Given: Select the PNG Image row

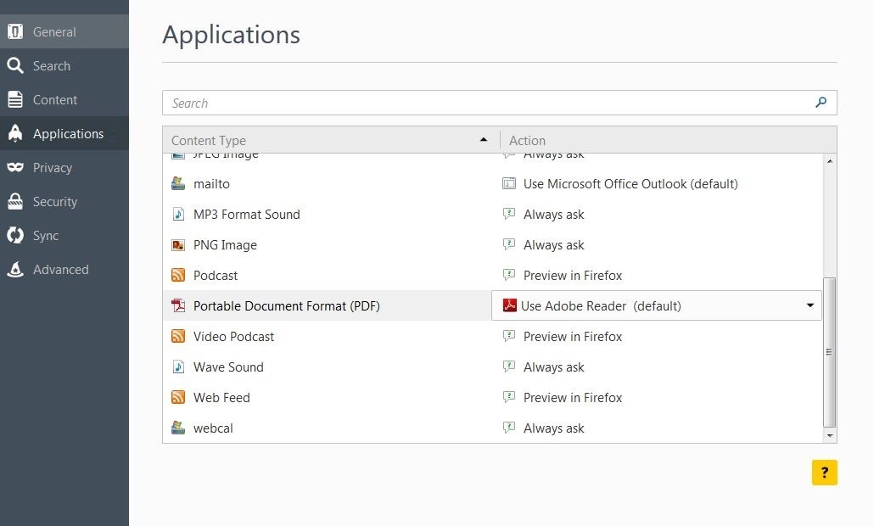Looking at the screenshot, I should [493, 244].
